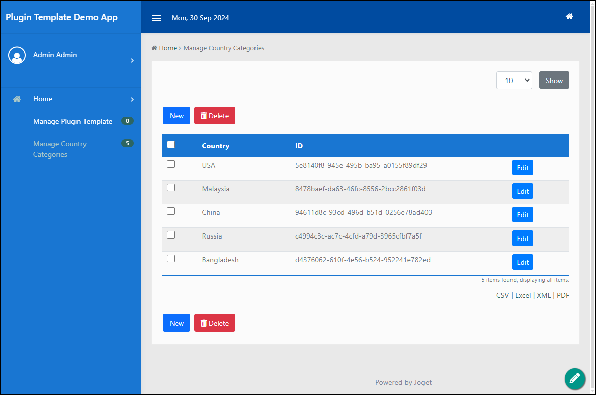Screen dimensions: 596x395
Task: Click the top New button
Action: click(x=177, y=116)
